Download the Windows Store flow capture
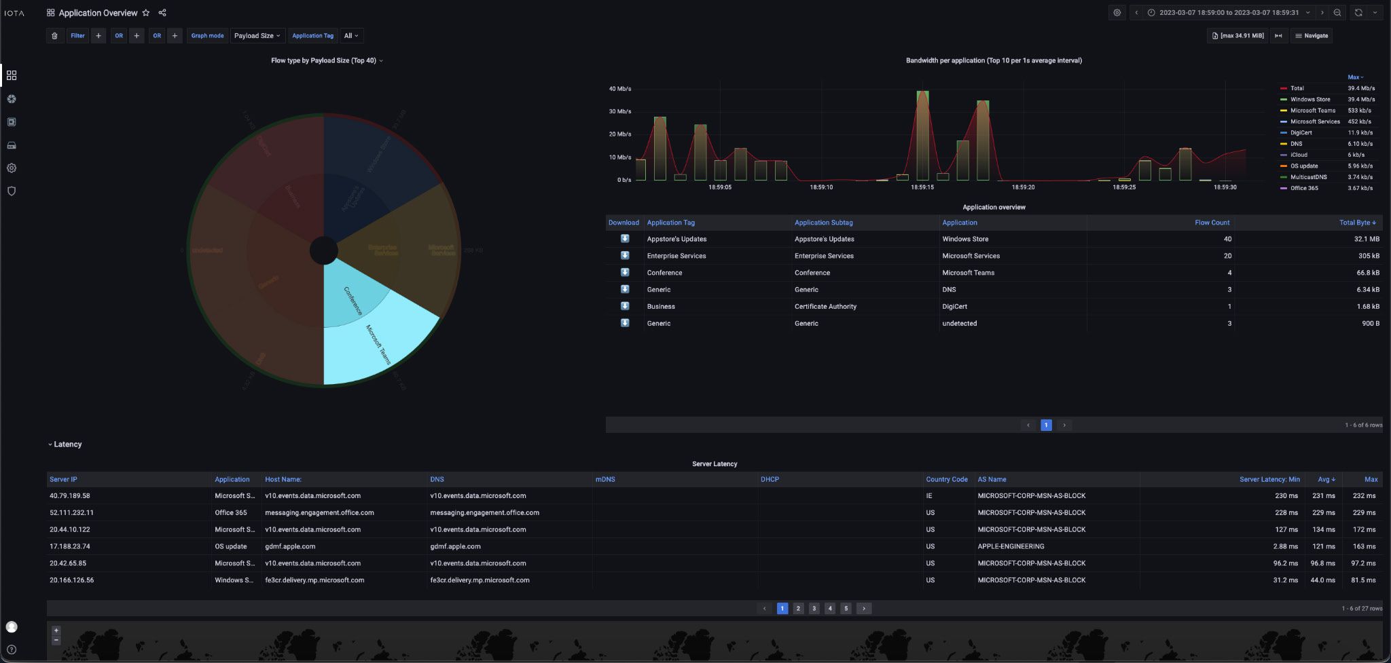 click(x=625, y=239)
